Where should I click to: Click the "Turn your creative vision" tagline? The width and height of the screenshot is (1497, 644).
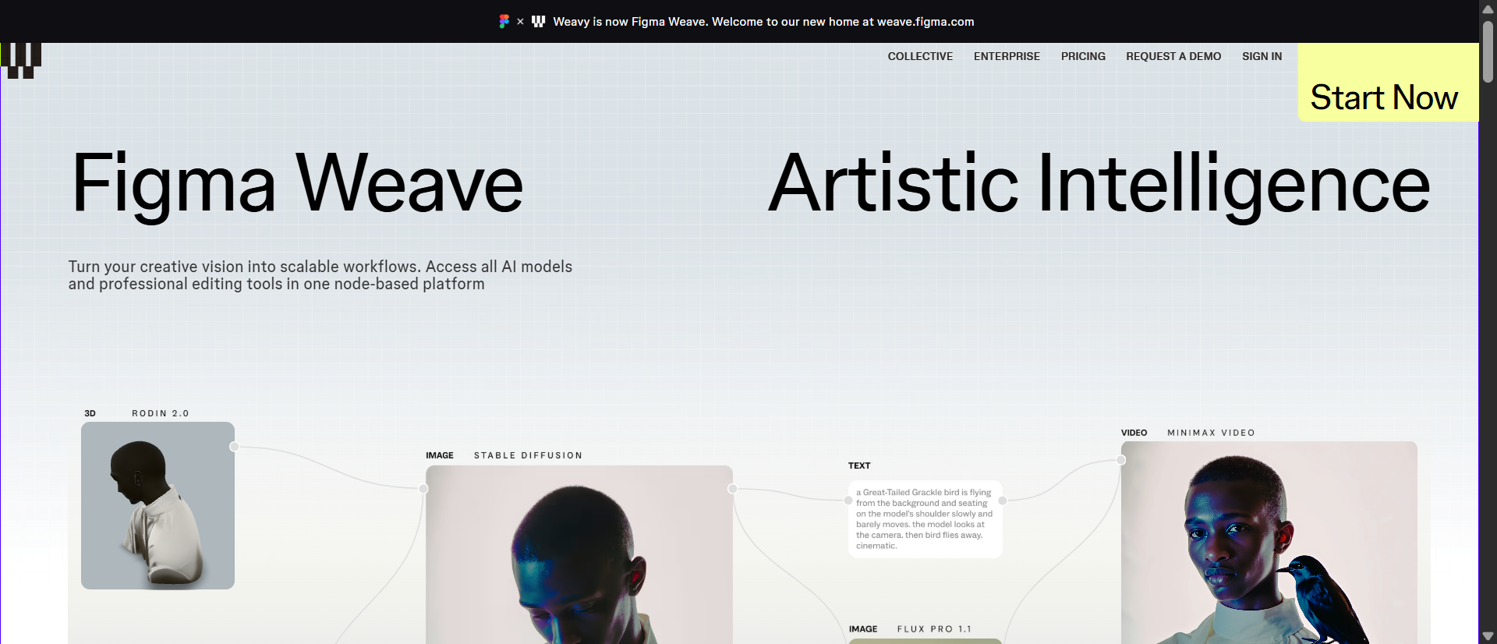320,275
